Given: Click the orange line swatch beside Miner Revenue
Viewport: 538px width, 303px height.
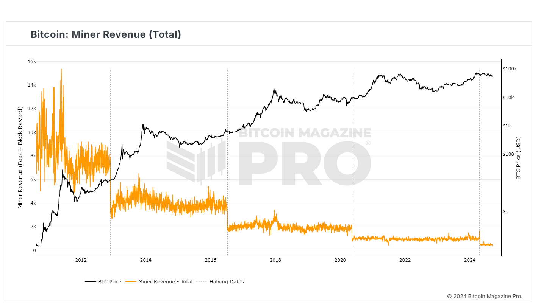Looking at the screenshot, I should click(x=130, y=281).
